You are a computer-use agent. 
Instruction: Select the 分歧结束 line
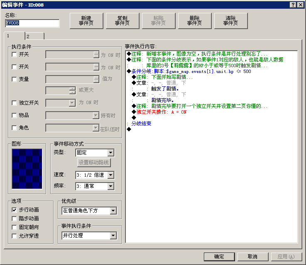[x=141, y=124]
